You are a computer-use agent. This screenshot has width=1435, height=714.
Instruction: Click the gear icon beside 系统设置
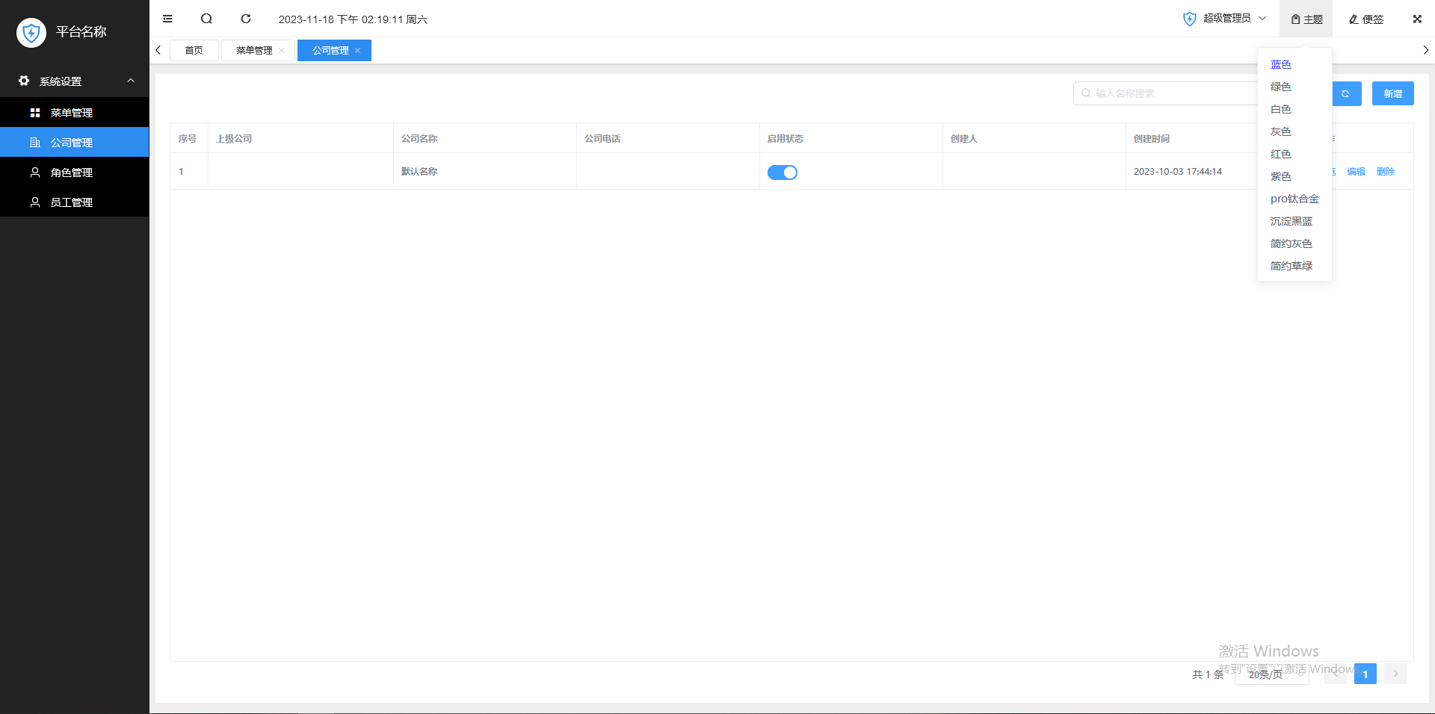click(24, 81)
